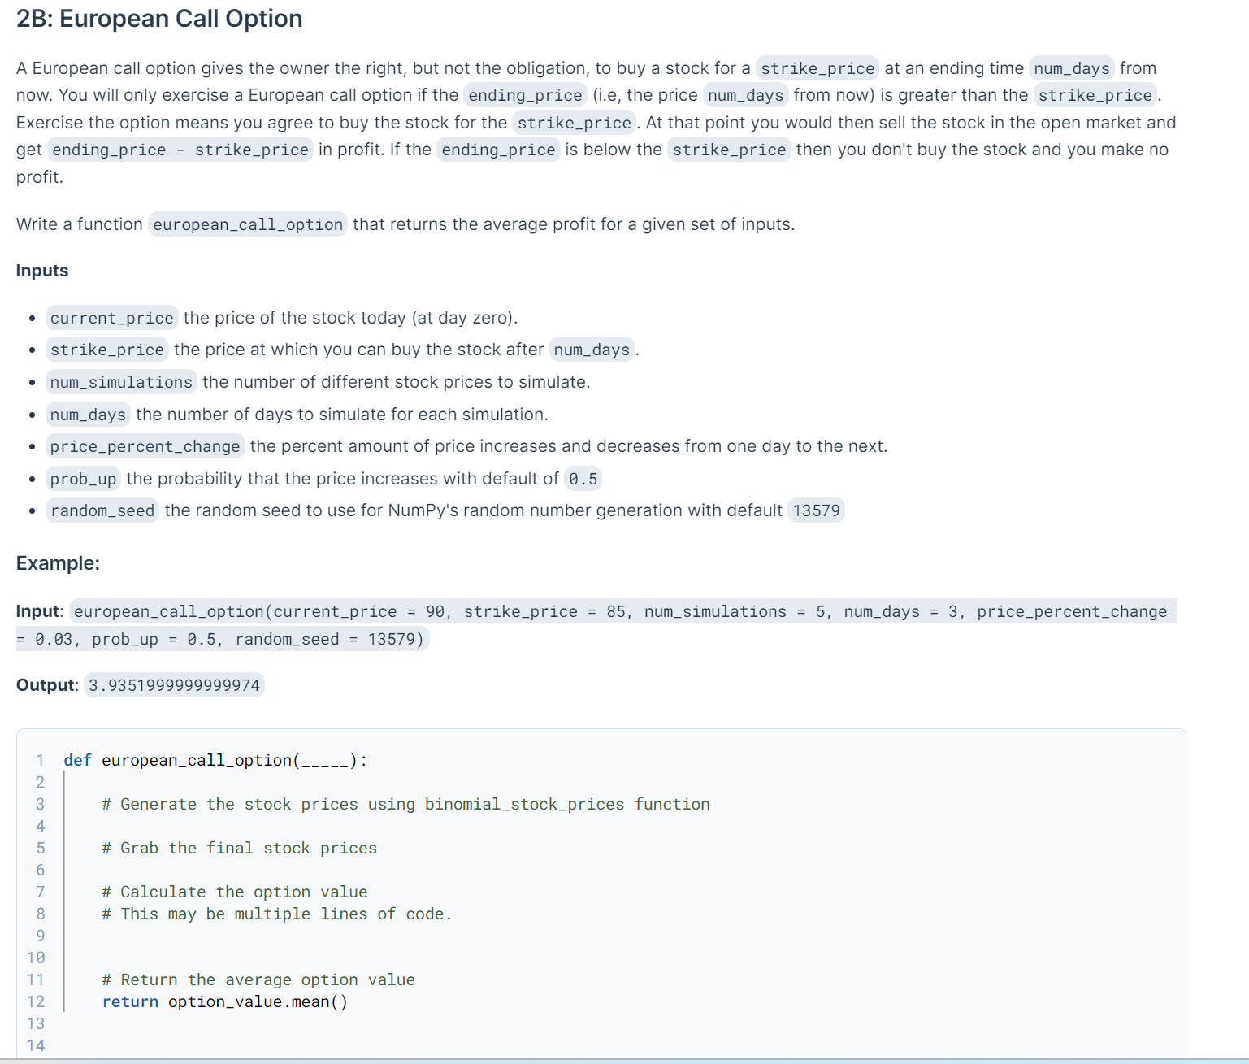The width and height of the screenshot is (1249, 1064).
Task: Select the ending_price token in first paragraph
Action: click(524, 95)
